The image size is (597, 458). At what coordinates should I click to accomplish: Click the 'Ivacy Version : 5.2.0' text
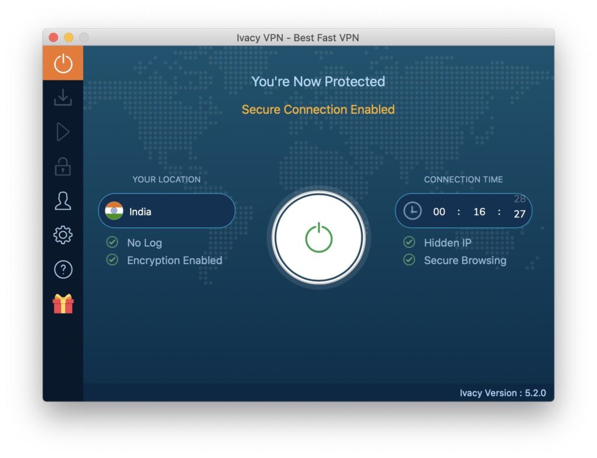click(x=503, y=393)
